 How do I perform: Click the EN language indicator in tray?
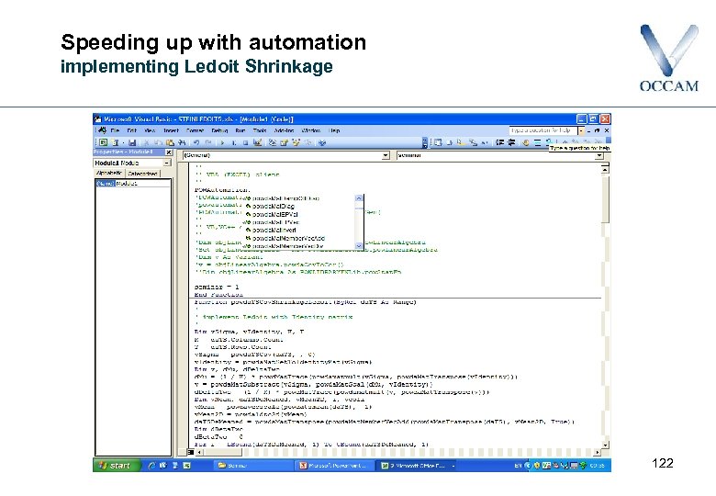coord(518,466)
